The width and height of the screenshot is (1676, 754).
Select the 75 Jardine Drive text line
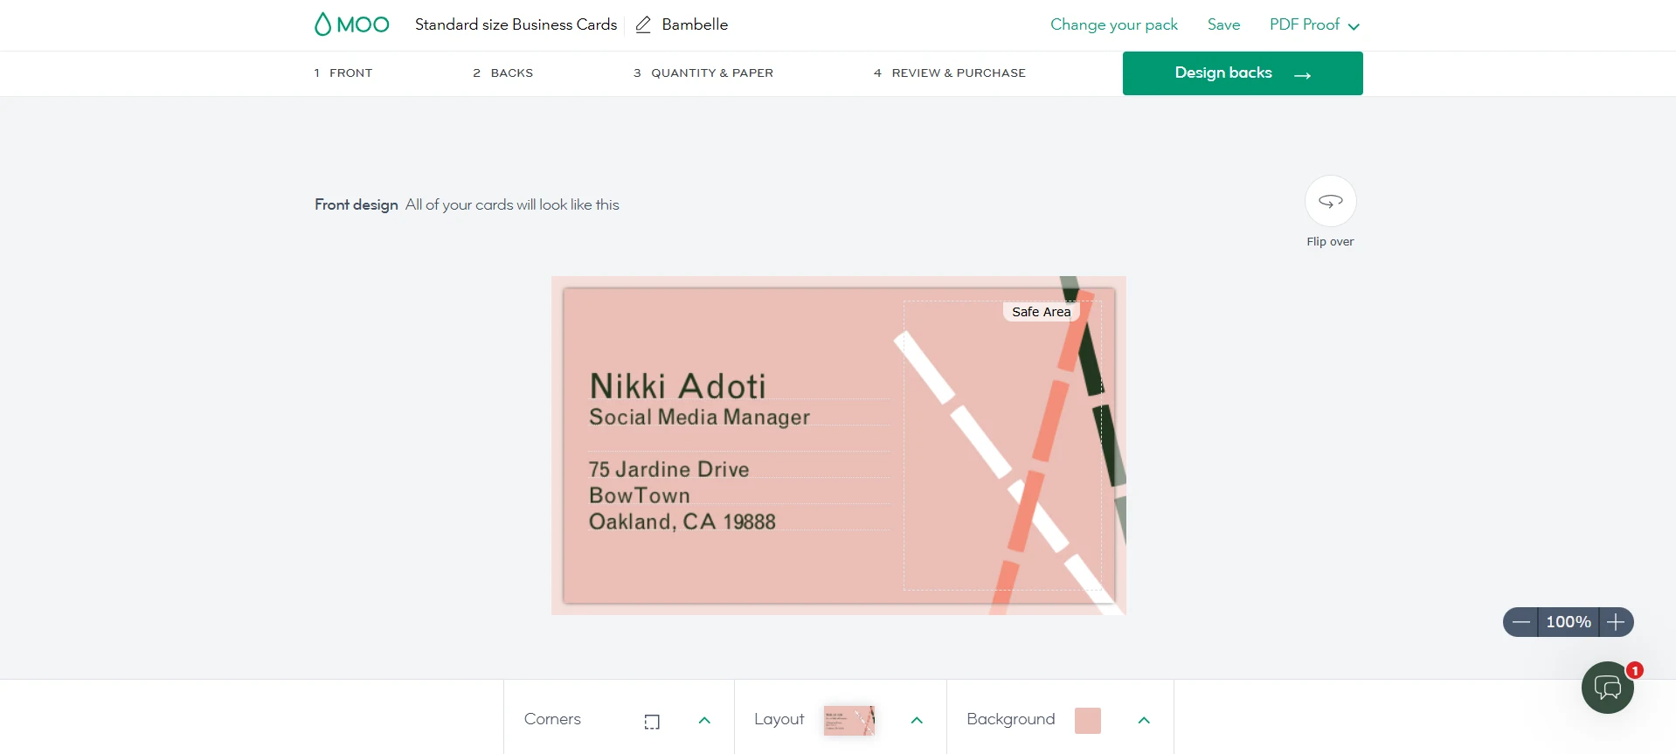click(x=669, y=469)
